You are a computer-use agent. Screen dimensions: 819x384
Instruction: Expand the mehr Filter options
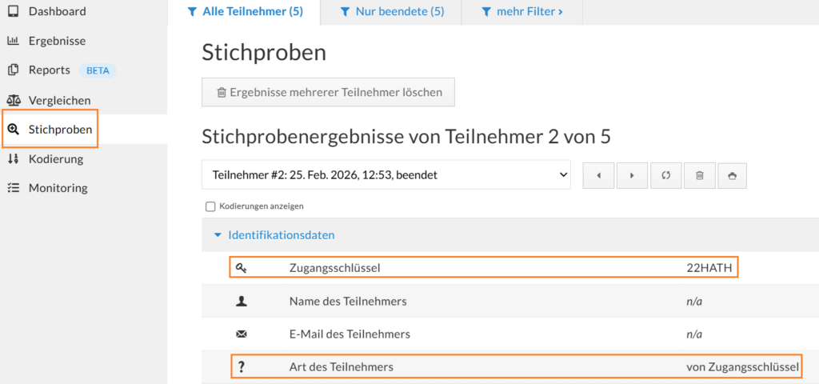coord(523,12)
